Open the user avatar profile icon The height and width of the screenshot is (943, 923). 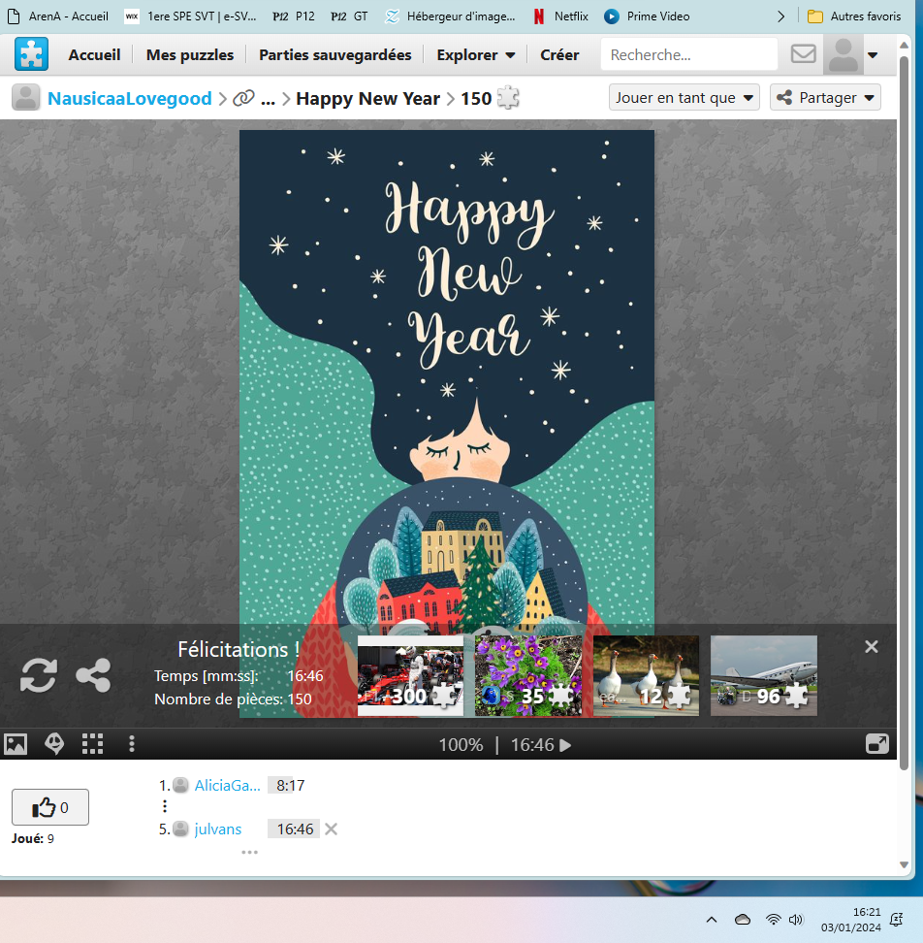[x=843, y=54]
